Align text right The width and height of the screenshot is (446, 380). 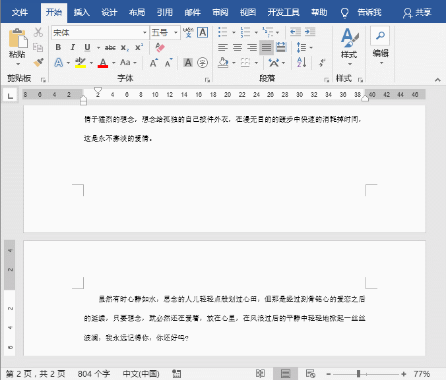point(252,47)
